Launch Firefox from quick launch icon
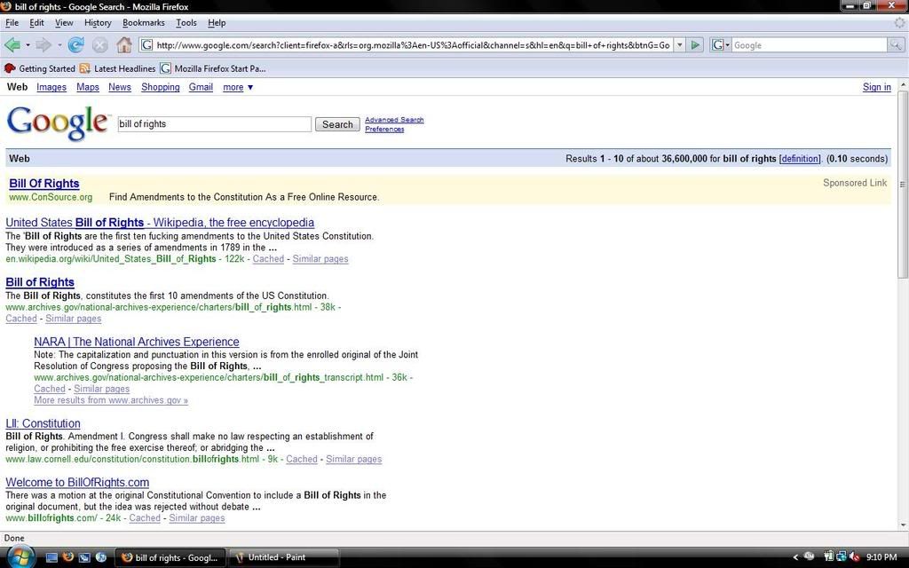909x568 pixels. click(67, 557)
